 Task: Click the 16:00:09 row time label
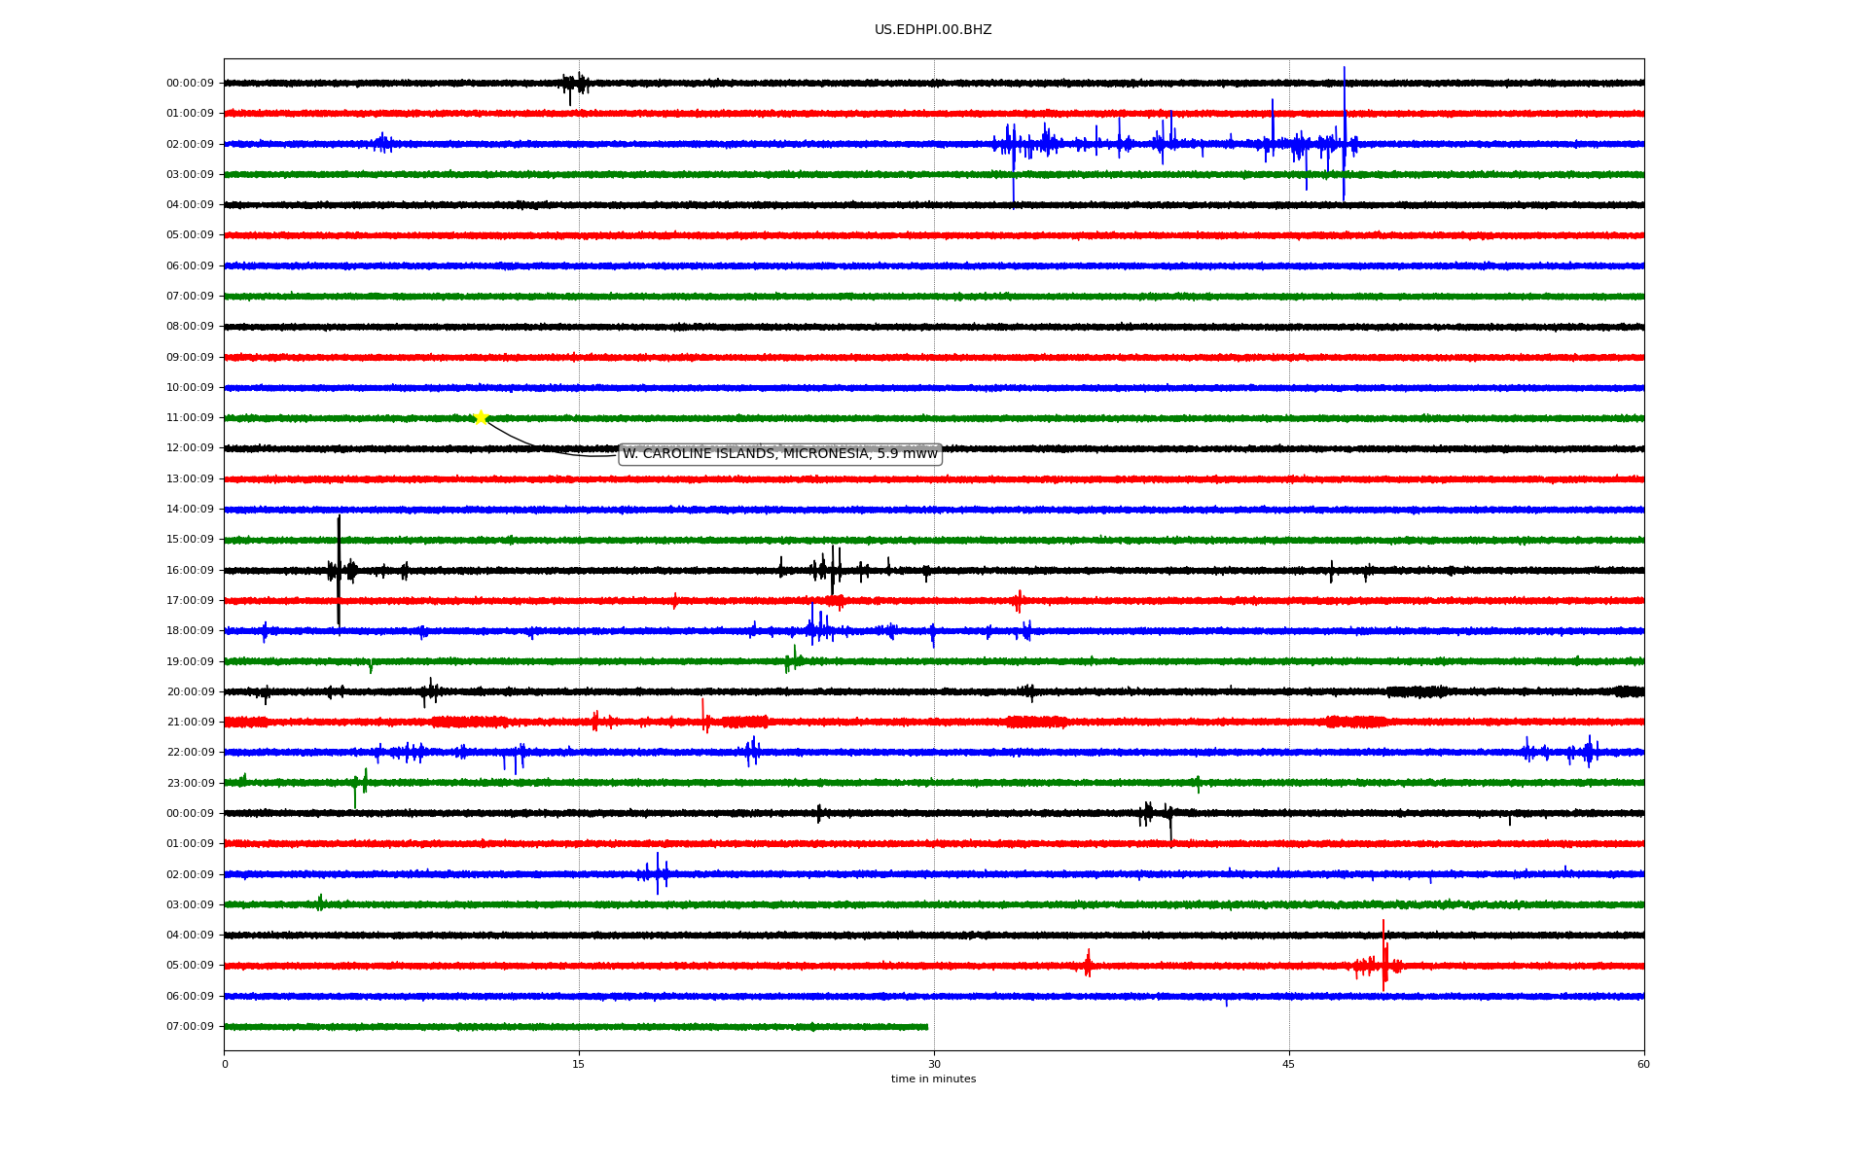point(190,571)
